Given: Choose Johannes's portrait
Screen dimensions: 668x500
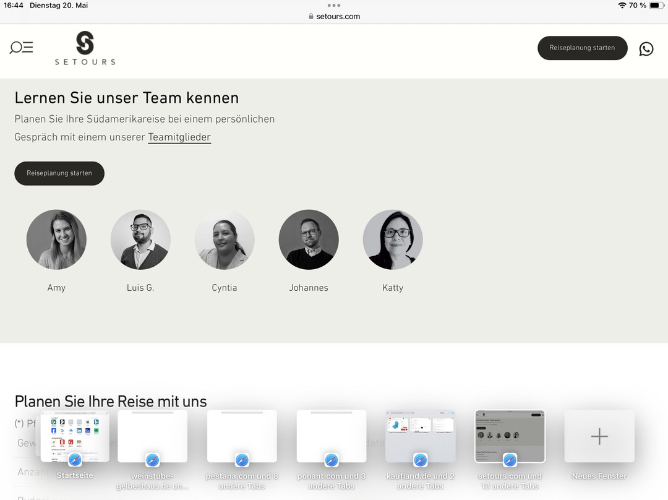Looking at the screenshot, I should [309, 239].
